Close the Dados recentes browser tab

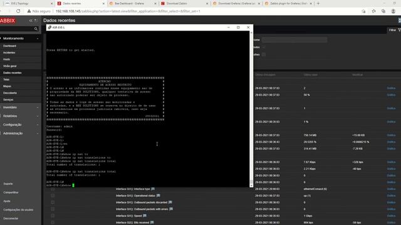tap(103, 4)
